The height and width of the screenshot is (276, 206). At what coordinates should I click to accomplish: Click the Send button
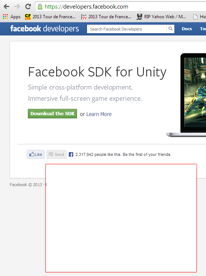(x=57, y=154)
